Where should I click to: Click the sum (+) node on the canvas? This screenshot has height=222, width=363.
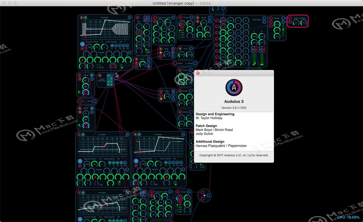204,195
